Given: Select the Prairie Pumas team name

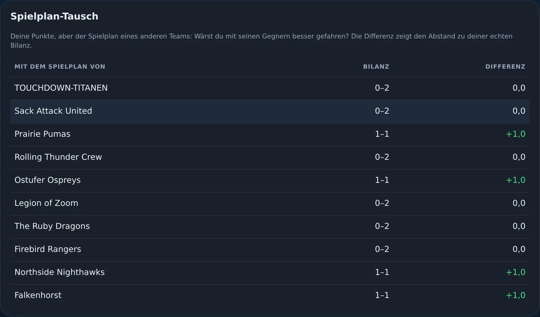Looking at the screenshot, I should pos(42,134).
